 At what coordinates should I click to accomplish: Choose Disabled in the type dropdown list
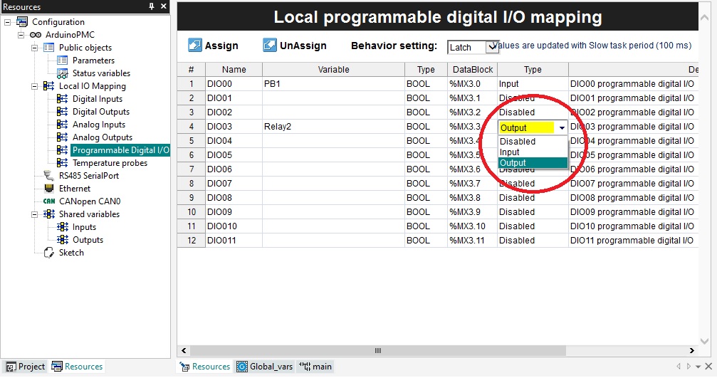pos(533,141)
